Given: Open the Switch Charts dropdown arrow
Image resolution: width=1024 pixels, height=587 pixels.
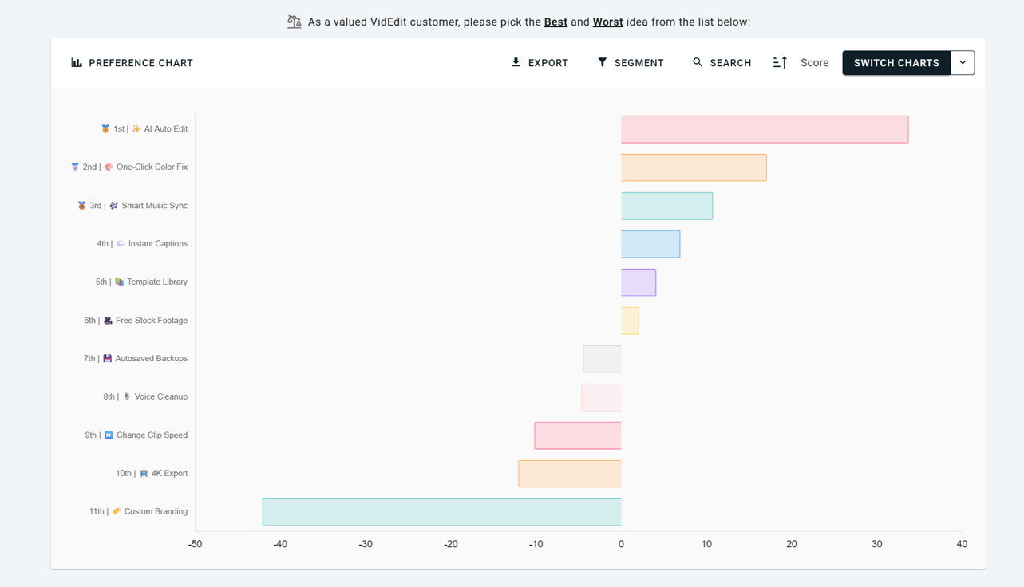Looking at the screenshot, I should pyautogui.click(x=963, y=62).
